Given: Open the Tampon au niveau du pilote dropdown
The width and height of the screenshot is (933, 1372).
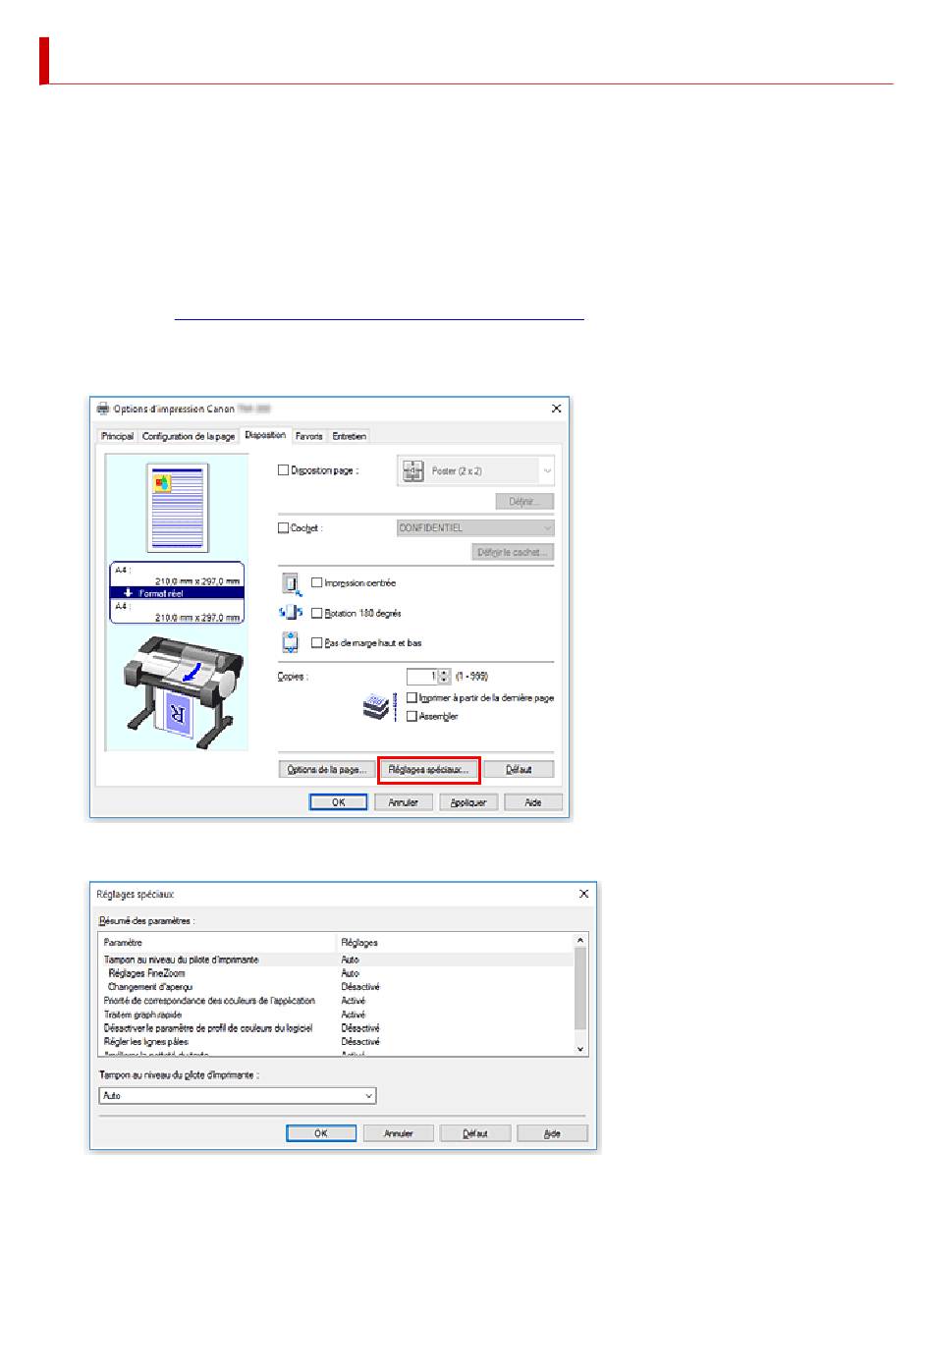Looking at the screenshot, I should [x=238, y=1096].
